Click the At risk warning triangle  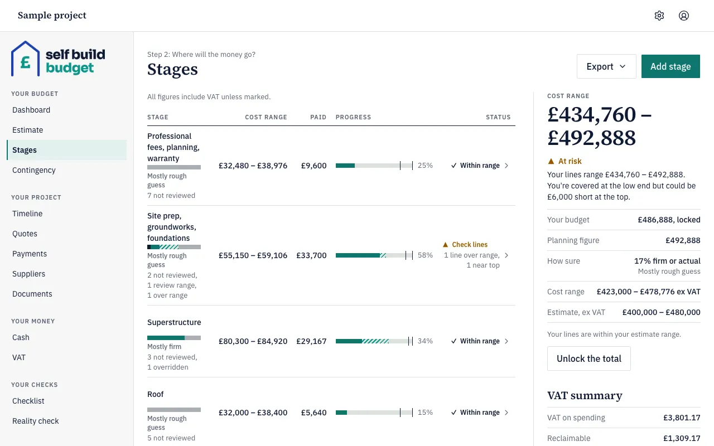coord(551,161)
